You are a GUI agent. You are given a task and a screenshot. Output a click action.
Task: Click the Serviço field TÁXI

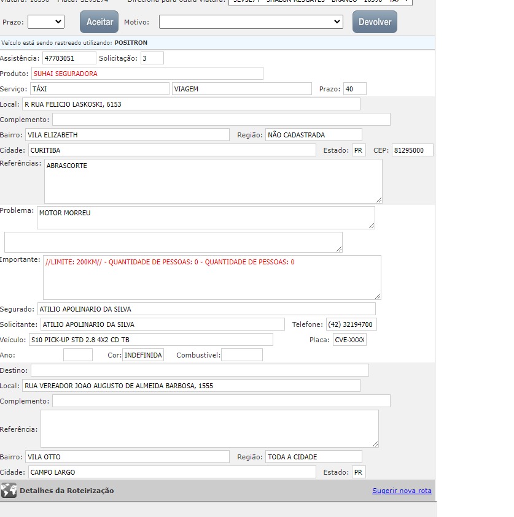tap(99, 89)
